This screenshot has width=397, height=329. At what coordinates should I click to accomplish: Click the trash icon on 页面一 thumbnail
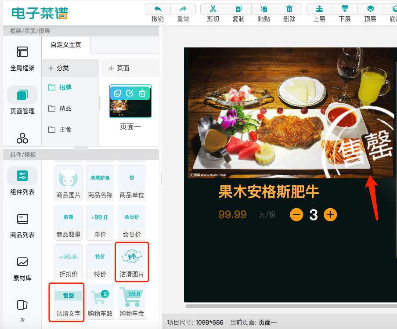142,93
